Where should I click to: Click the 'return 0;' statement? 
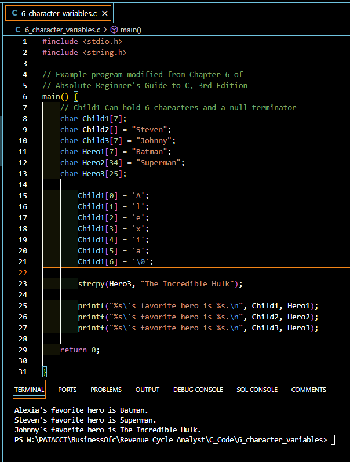pyautogui.click(x=80, y=350)
